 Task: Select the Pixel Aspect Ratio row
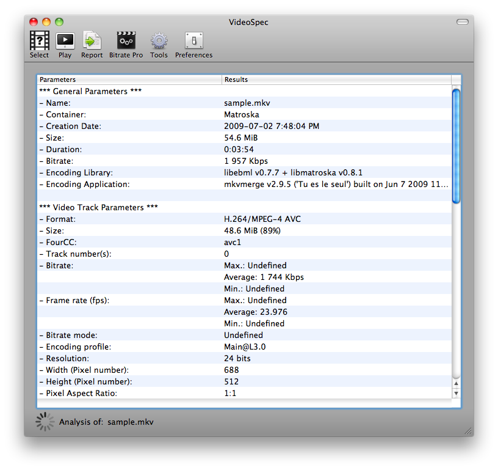(x=244, y=394)
